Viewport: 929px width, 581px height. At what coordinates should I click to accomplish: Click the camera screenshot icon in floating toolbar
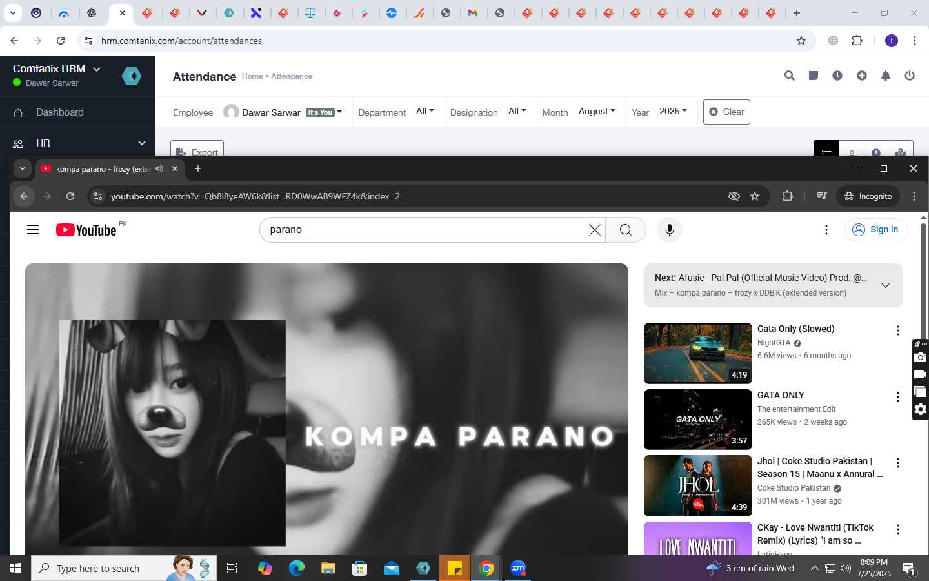click(921, 357)
